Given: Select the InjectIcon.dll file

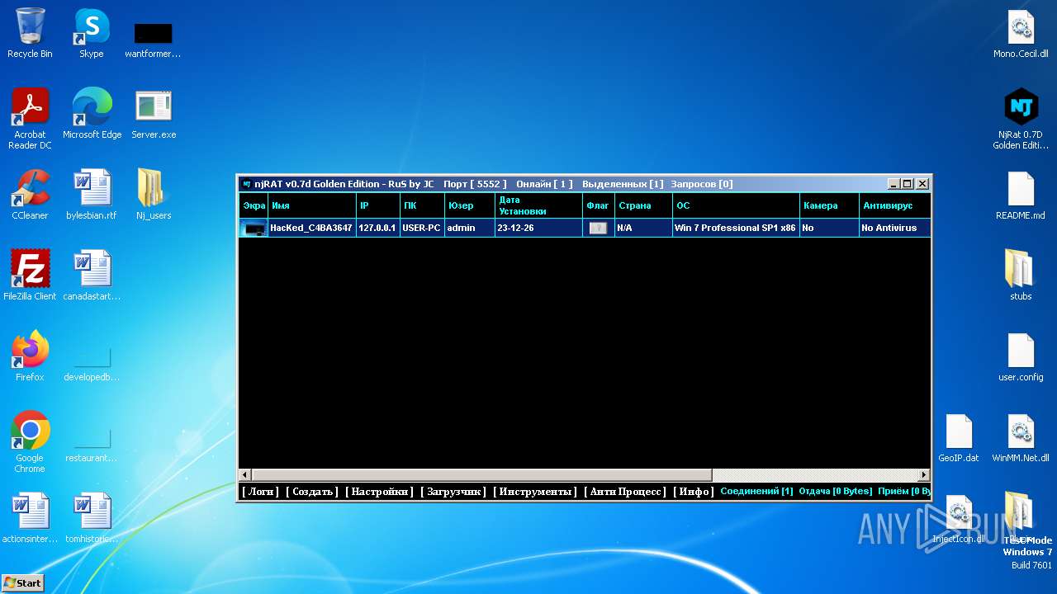Looking at the screenshot, I should point(959,518).
